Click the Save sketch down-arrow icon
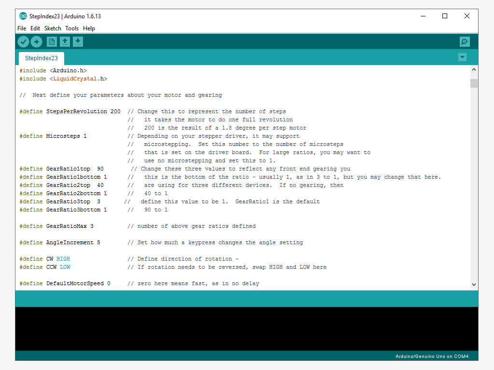494x370 pixels. pos(78,42)
